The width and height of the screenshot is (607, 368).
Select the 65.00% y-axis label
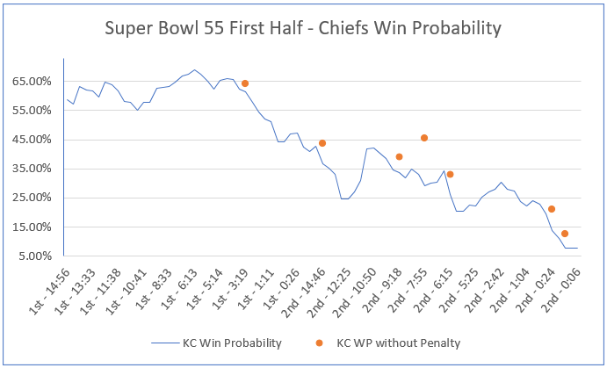coord(34,82)
